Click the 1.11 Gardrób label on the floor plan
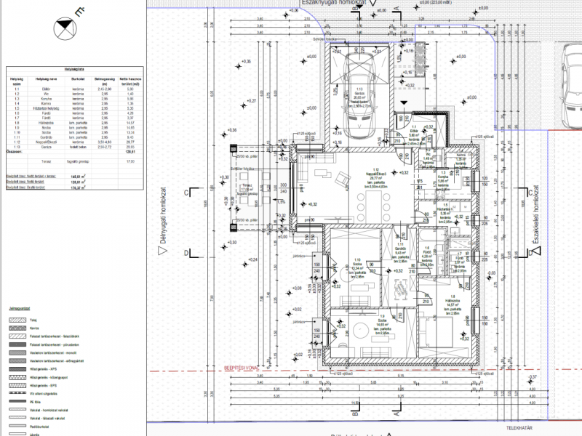582x436 pixels. pyautogui.click(x=400, y=253)
